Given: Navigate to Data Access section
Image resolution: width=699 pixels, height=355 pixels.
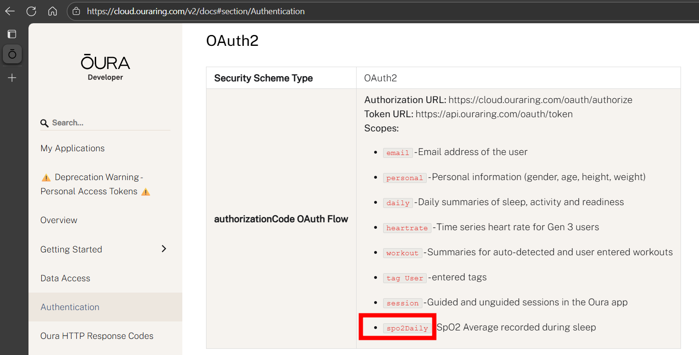Looking at the screenshot, I should (65, 278).
